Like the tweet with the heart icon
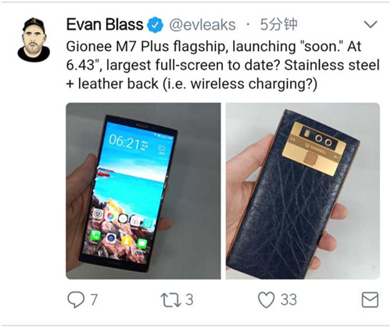The height and width of the screenshot is (330, 391). [x=266, y=300]
